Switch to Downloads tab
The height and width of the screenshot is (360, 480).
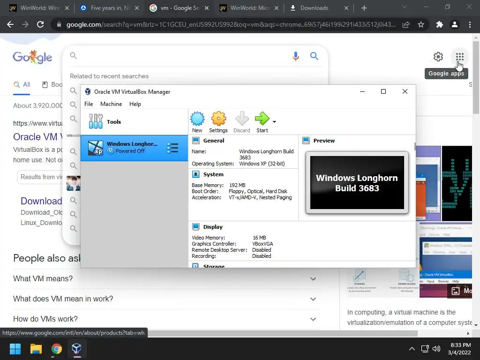pyautogui.click(x=318, y=8)
